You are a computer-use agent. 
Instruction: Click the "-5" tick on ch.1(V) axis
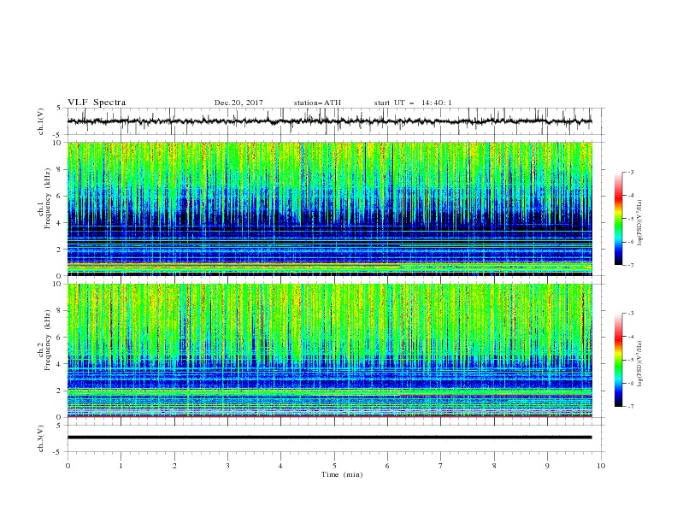point(58,134)
